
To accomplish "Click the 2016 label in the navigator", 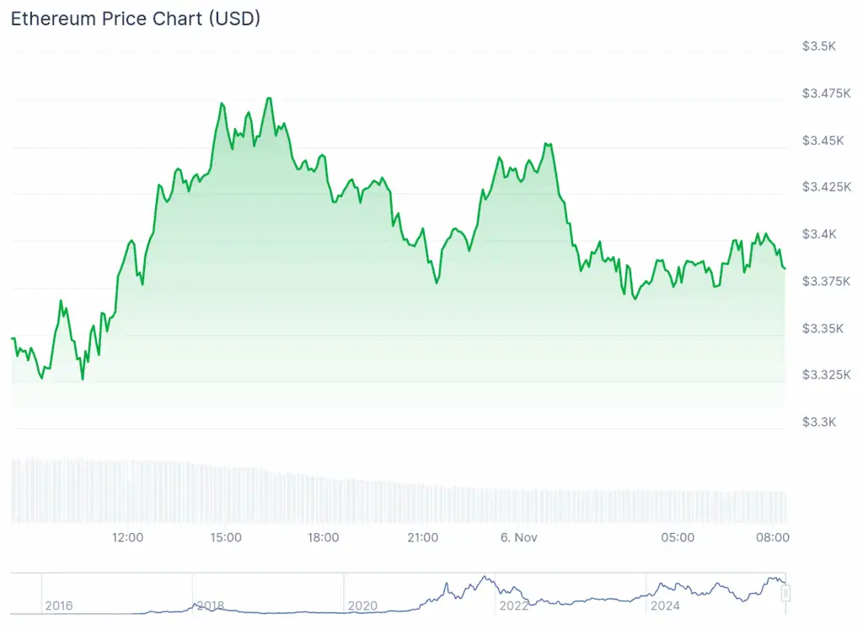I will click(x=59, y=606).
